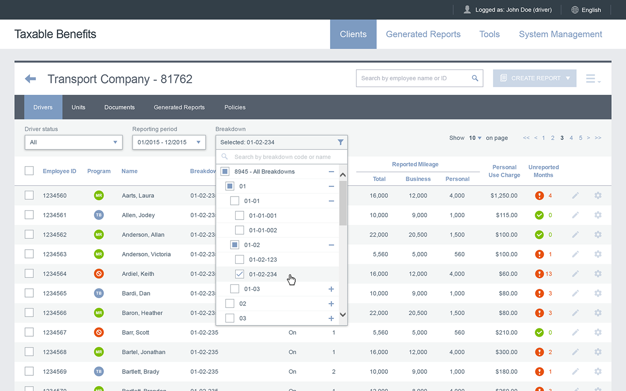
Task: Collapse the 01-02 breakdown node
Action: pos(331,245)
